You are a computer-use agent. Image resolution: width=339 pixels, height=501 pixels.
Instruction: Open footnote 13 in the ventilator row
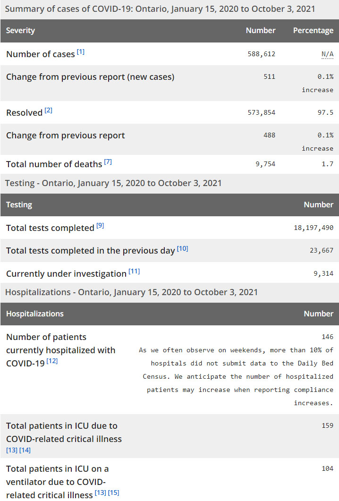coord(100,493)
